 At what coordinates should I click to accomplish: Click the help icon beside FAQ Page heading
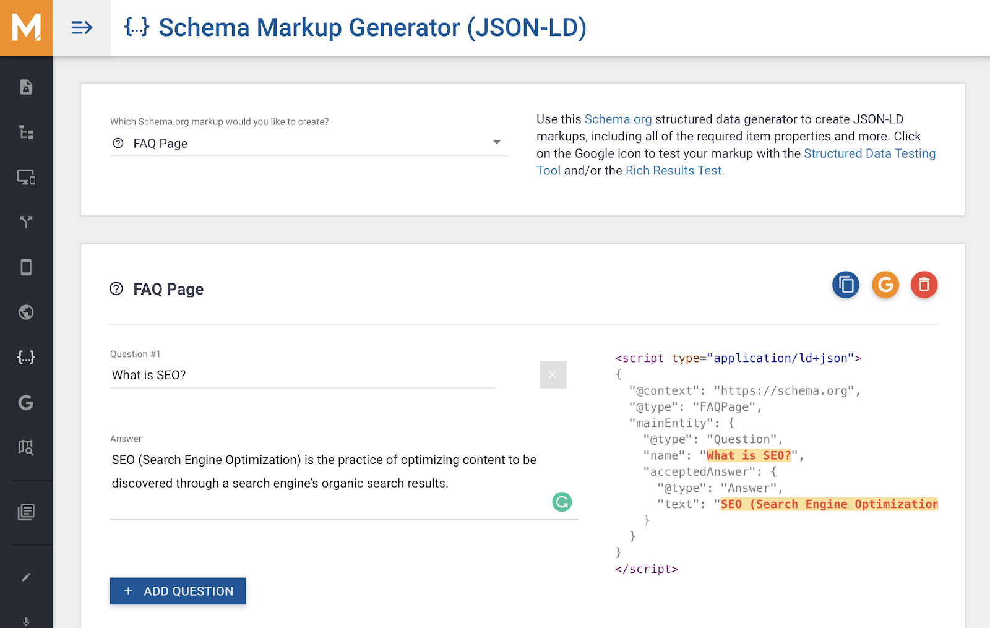click(116, 288)
